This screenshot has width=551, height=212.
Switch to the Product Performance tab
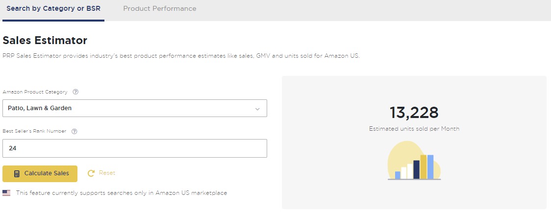pyautogui.click(x=160, y=9)
